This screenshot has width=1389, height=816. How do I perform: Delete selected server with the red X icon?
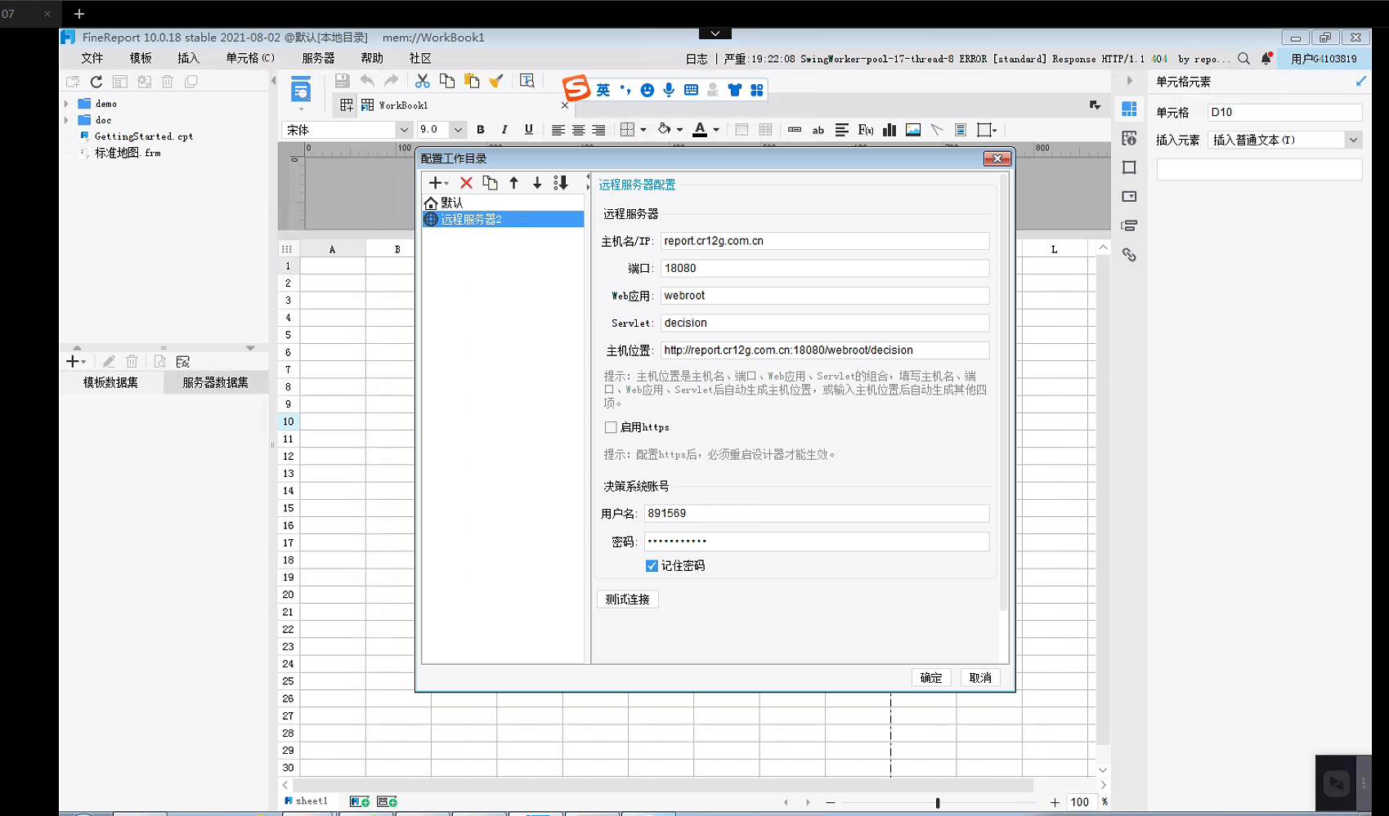pos(466,183)
